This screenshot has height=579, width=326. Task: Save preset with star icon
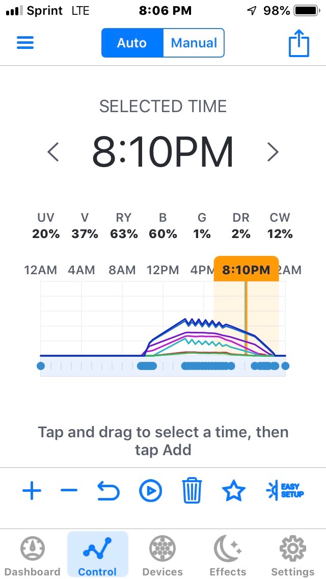[234, 491]
